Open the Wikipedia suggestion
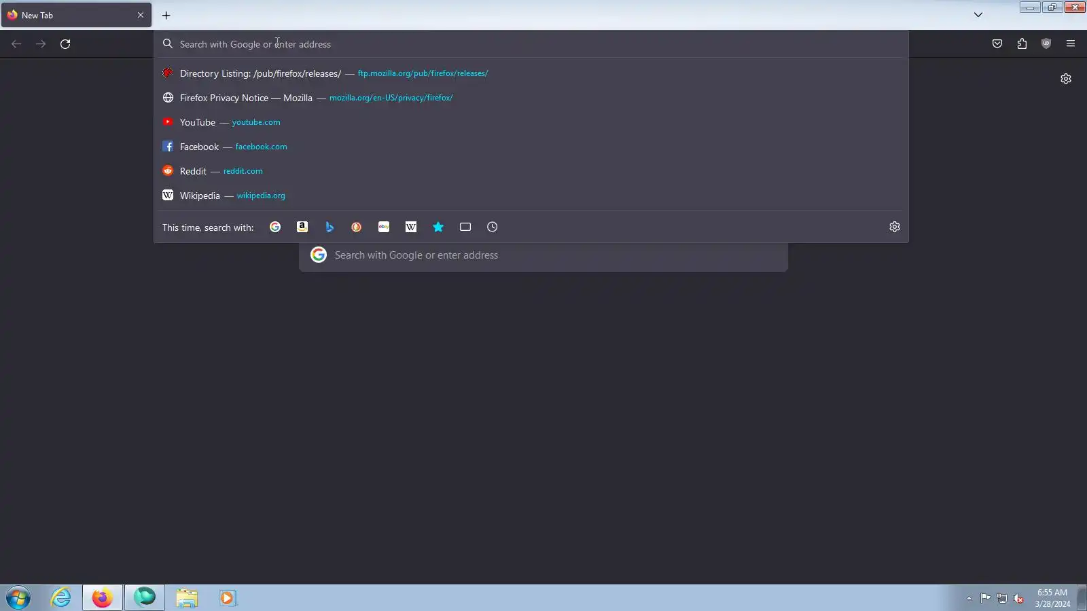Image resolution: width=1087 pixels, height=611 pixels. pyautogui.click(x=531, y=196)
